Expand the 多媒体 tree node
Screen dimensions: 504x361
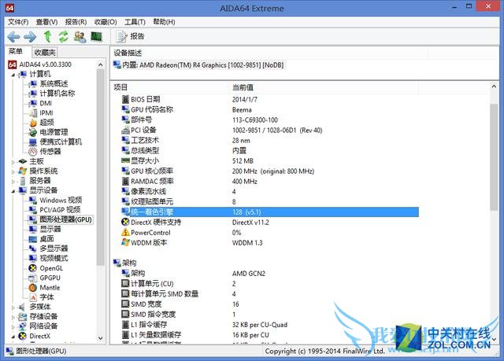pos(13,307)
